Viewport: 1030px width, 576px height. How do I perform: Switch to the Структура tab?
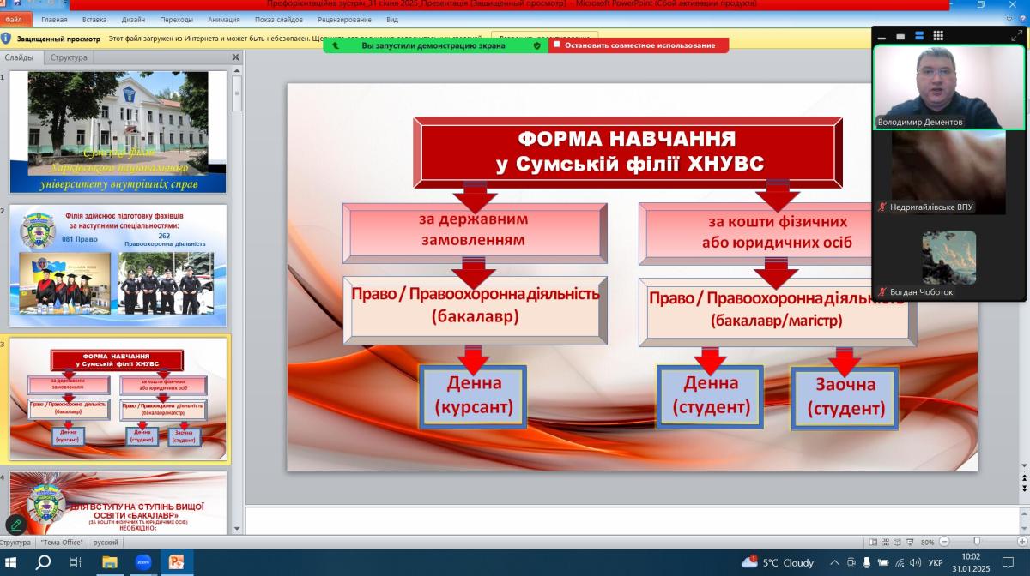(69, 57)
